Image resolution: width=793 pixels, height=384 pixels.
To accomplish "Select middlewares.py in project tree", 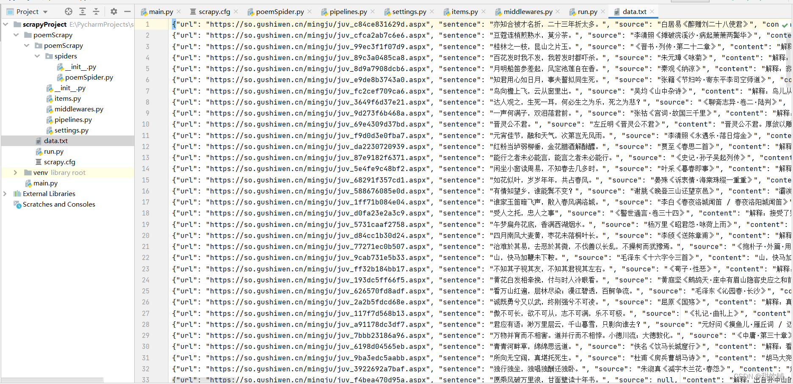I will coord(79,109).
